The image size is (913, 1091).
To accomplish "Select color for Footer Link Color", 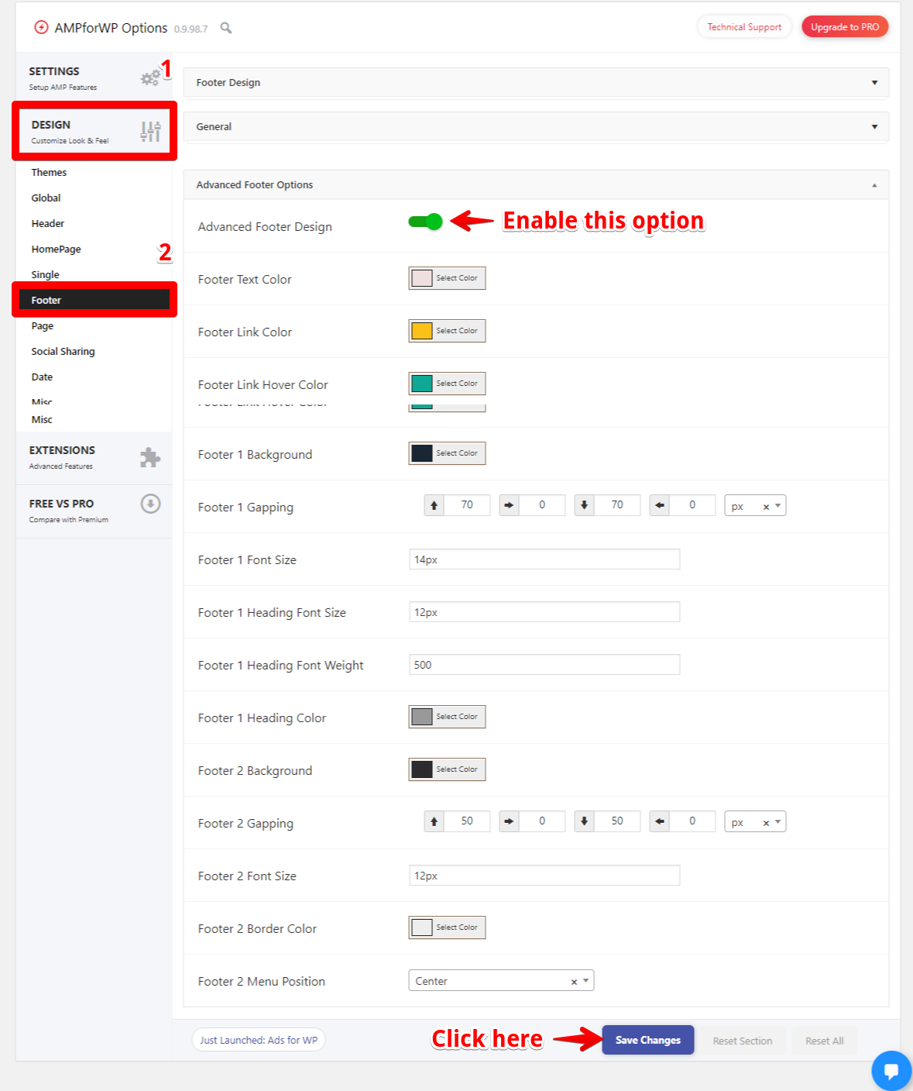I will [447, 331].
